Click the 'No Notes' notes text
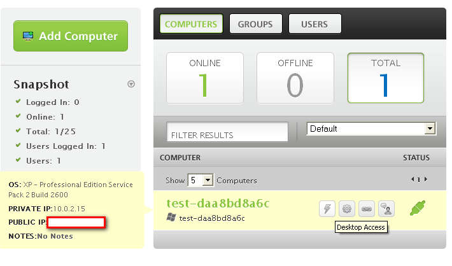The image size is (452, 266). [x=55, y=236]
